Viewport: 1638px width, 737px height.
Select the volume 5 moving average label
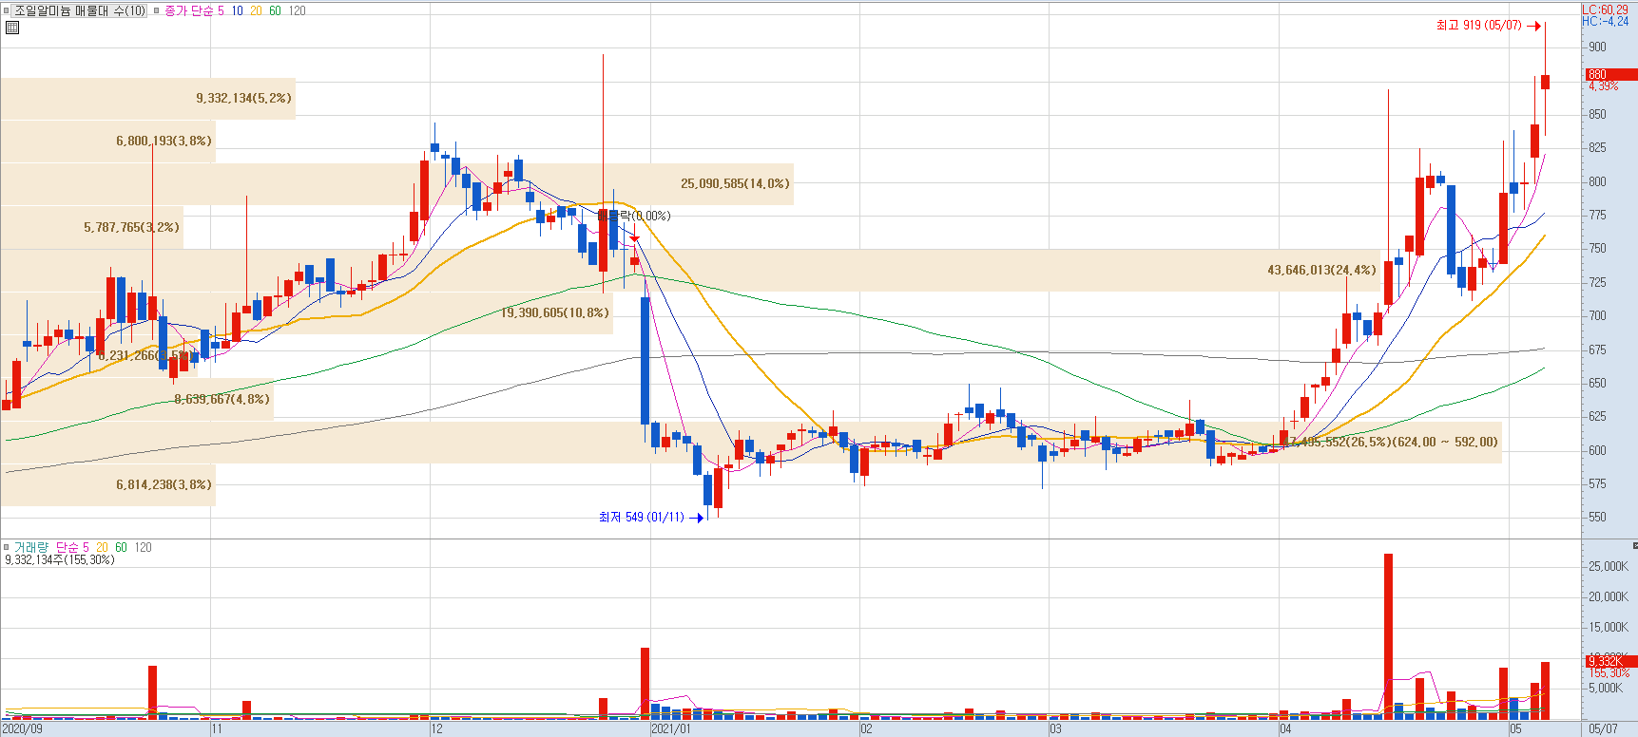(x=86, y=547)
